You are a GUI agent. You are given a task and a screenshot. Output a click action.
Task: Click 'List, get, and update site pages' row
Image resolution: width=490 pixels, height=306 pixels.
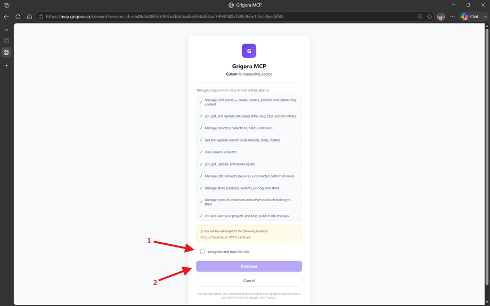click(249, 116)
